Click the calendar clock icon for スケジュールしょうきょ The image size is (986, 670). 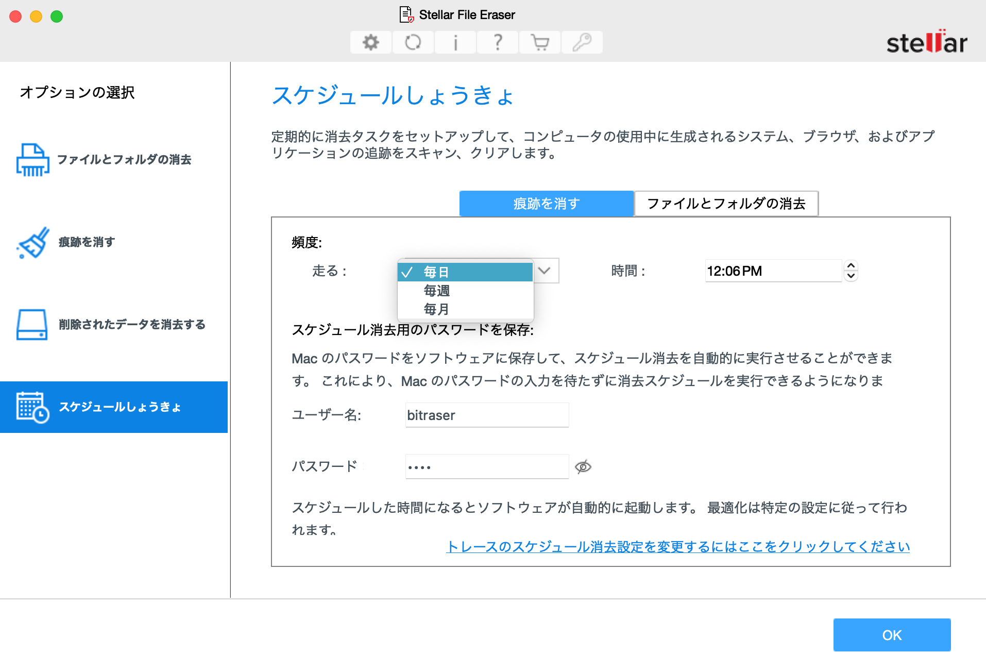[32, 407]
